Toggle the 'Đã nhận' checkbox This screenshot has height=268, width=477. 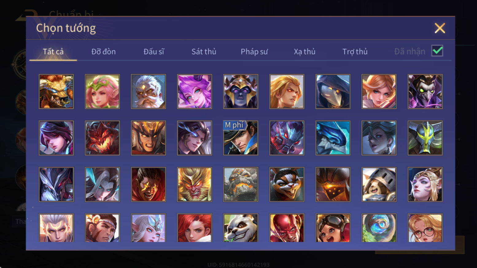[x=437, y=51]
